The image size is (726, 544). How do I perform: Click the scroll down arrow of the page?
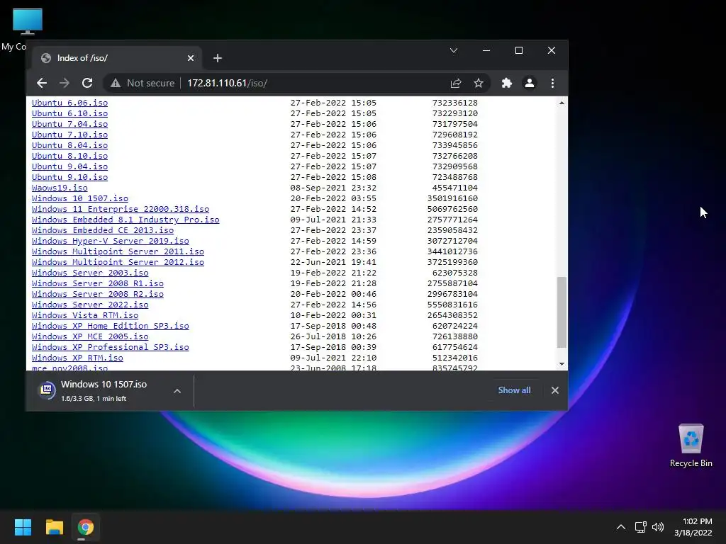click(562, 364)
